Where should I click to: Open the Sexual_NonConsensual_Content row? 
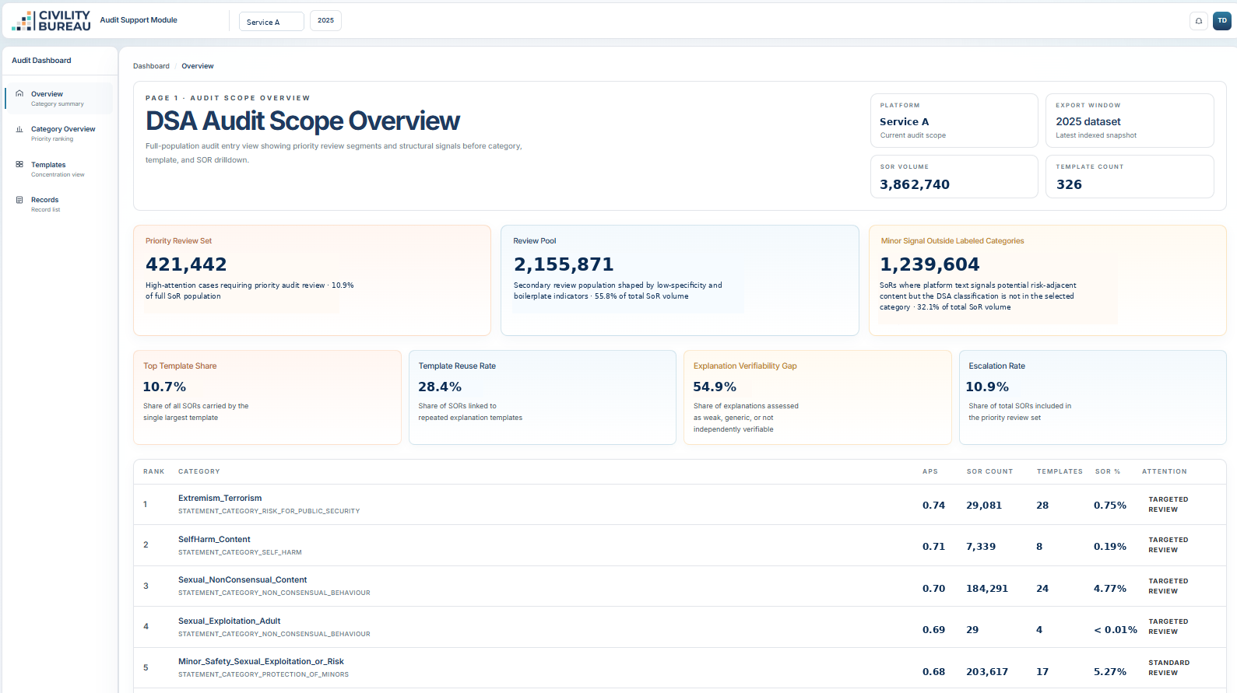tap(680, 586)
